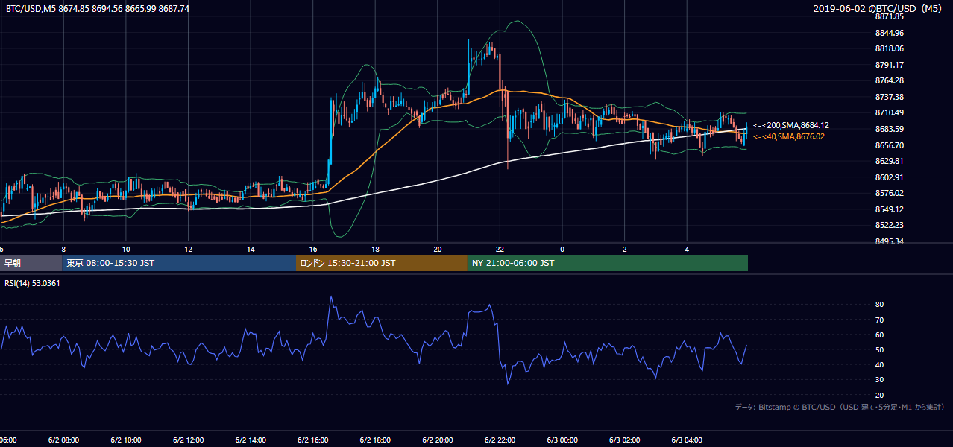This screenshot has width=953, height=447.
Task: Select the 早朝 session bar
Action: pyautogui.click(x=31, y=263)
